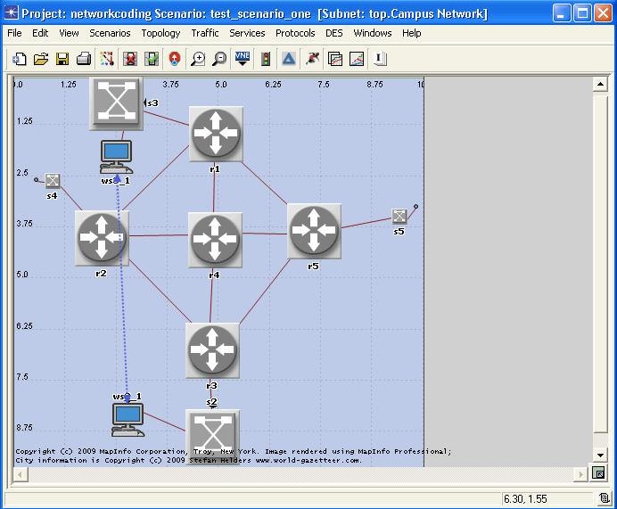Click the vertical scrollbar down arrow
This screenshot has width=617, height=509.
600,456
